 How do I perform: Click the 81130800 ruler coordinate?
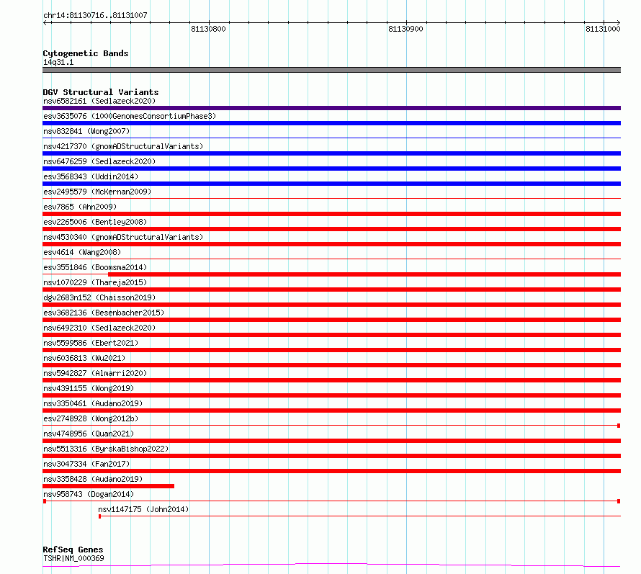pos(208,29)
